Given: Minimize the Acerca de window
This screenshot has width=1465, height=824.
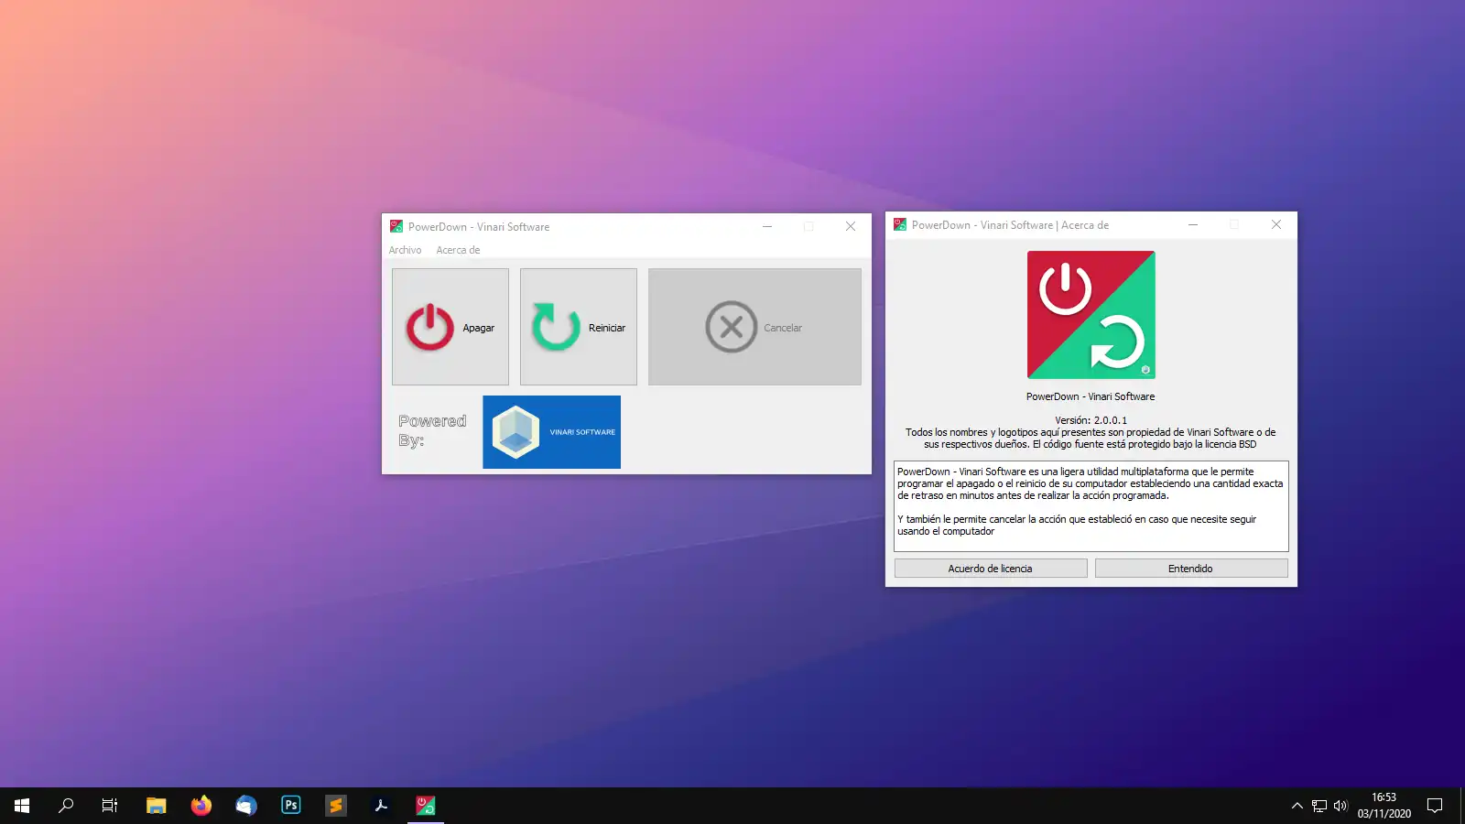Looking at the screenshot, I should click(1193, 225).
